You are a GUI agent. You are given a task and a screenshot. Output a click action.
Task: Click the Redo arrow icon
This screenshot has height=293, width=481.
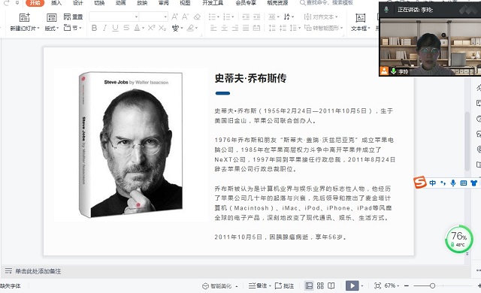click(6, 3)
